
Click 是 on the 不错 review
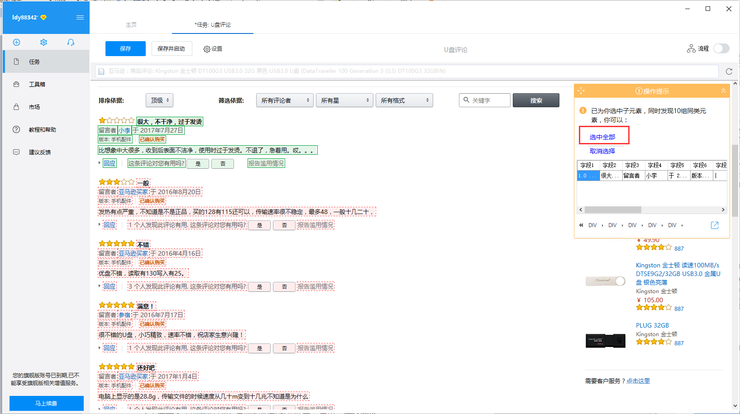(x=259, y=287)
